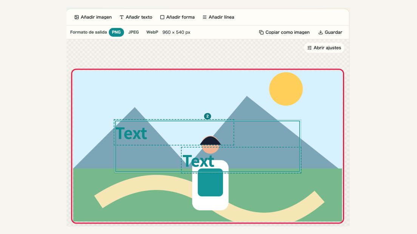Click the Añadir texto label
Viewport: 417px width, 234px height.
click(139, 17)
